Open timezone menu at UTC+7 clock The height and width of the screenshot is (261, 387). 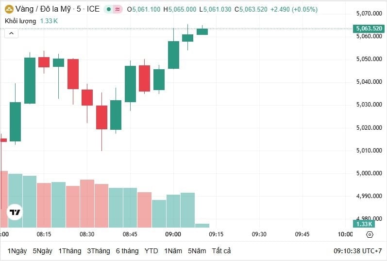[x=357, y=251]
